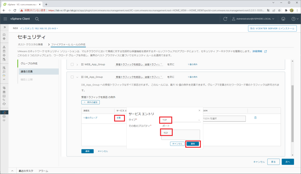Open Hosts and Clusters inventory sidebar icon

click(4, 47)
